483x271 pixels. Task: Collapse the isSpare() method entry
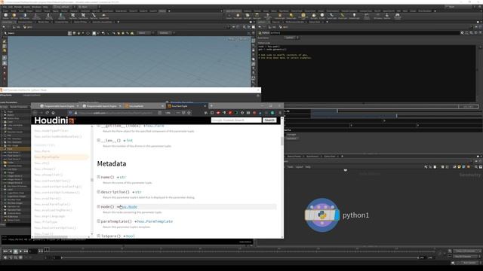[99, 236]
